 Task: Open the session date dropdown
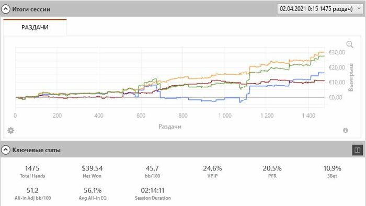tap(320, 9)
